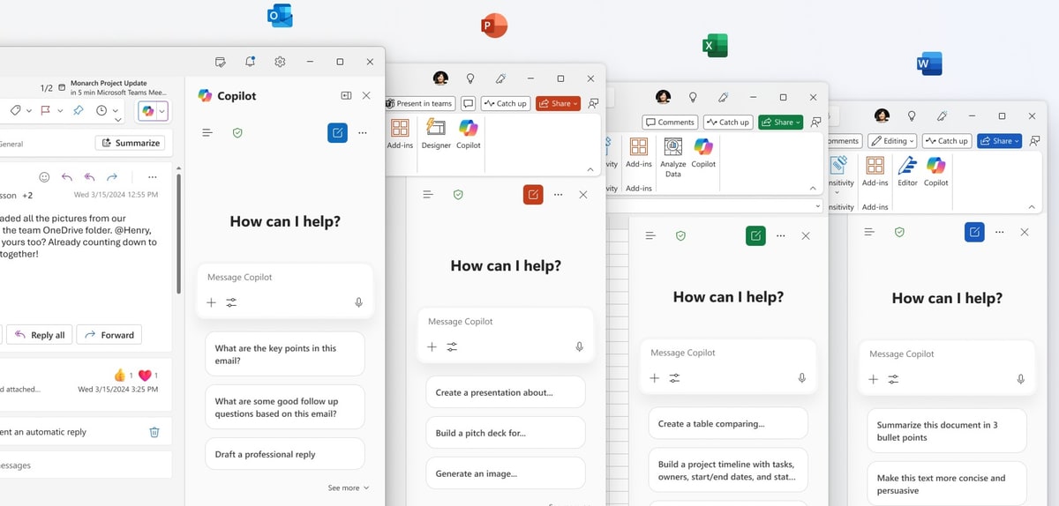Image resolution: width=1059 pixels, height=506 pixels.
Task: Click the Designer icon in PowerPoint ribbon
Action: [x=436, y=132]
